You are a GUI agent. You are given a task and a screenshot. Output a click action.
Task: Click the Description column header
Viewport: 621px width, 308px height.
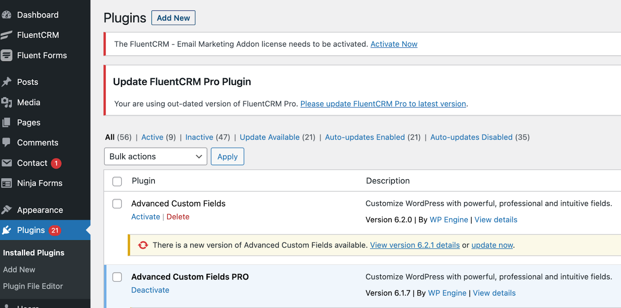click(x=388, y=181)
